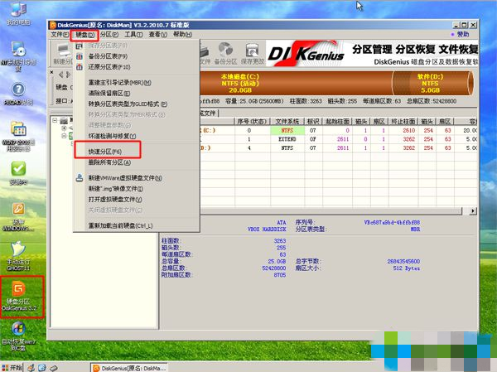
Task: Click the 新建分区 toolbar icon
Action: pos(63,54)
